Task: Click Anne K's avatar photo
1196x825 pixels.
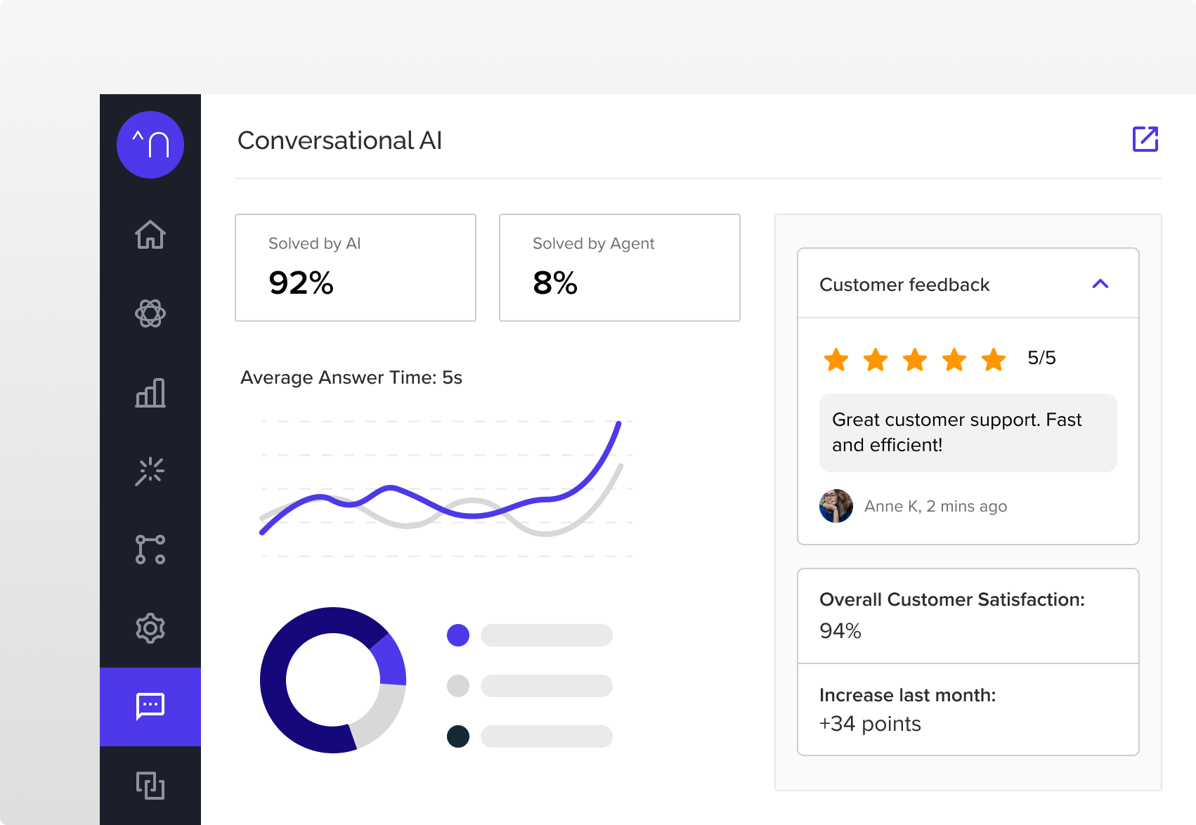Action: (836, 506)
